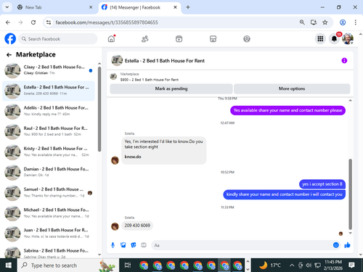Open a new browser tab with plus
The height and width of the screenshot is (272, 363).
188,7
